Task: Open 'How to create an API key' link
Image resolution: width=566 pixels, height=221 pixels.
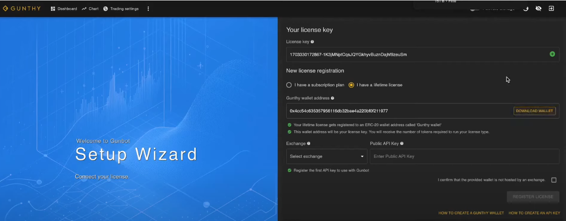Action: pos(534,213)
